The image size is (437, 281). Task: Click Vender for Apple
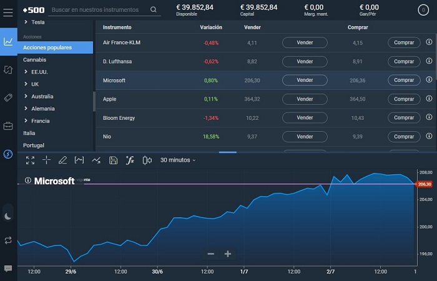305,99
